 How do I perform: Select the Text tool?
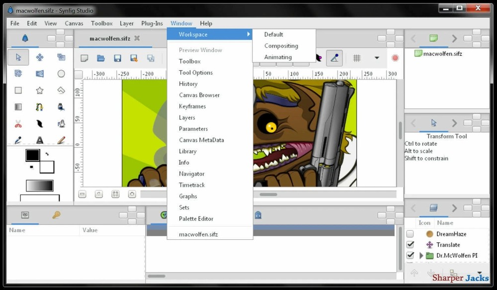pyautogui.click(x=40, y=140)
